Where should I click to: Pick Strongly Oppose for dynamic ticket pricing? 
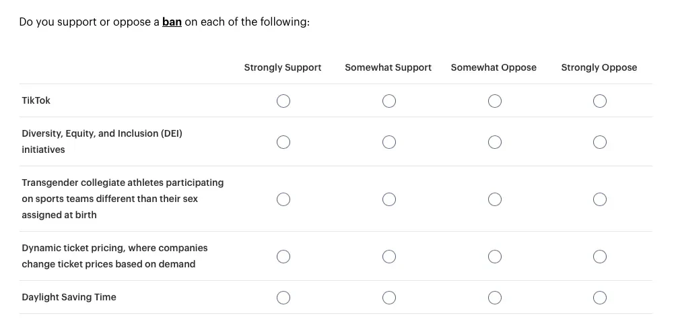click(600, 257)
